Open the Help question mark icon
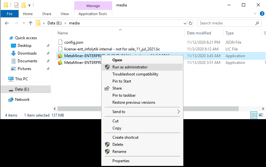 coord(262,13)
